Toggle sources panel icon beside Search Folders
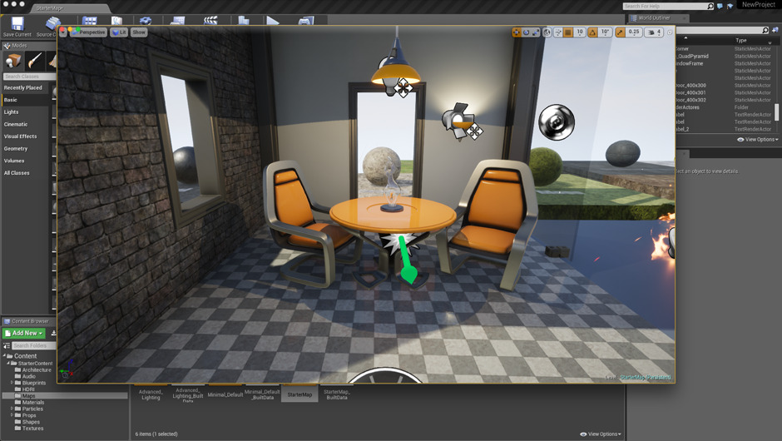Image resolution: width=782 pixels, height=441 pixels. pos(7,345)
